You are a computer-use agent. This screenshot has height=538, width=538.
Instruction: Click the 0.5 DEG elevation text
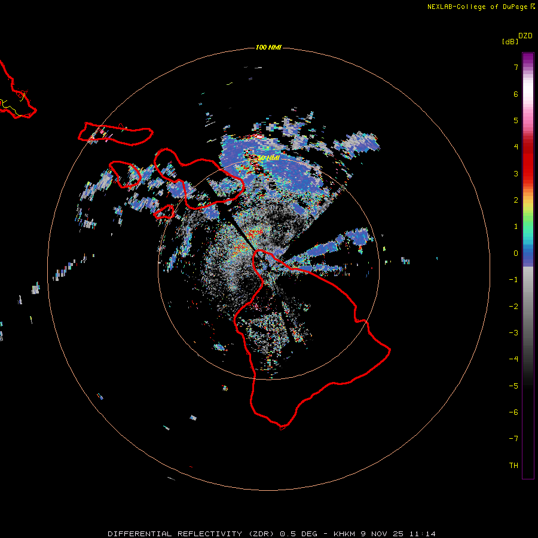click(299, 534)
